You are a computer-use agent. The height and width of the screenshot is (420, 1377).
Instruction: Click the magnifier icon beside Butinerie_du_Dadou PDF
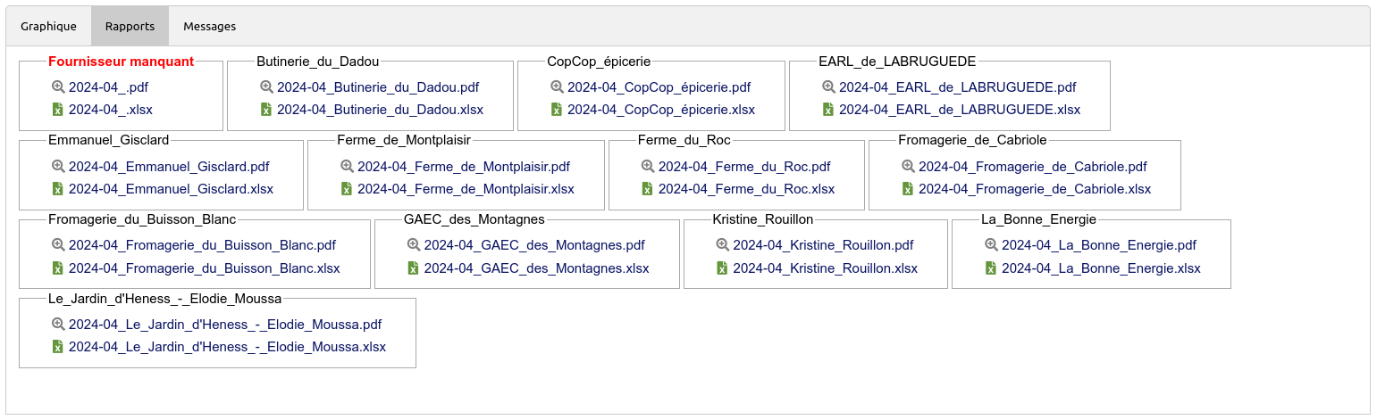pyautogui.click(x=266, y=87)
